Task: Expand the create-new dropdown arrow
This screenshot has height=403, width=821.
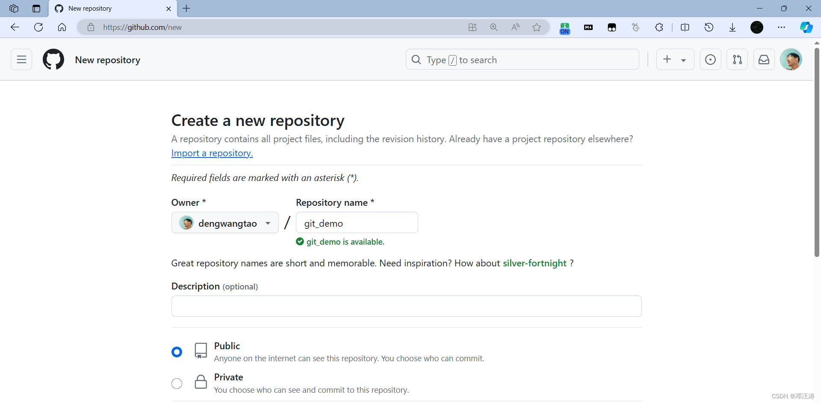Action: [684, 60]
